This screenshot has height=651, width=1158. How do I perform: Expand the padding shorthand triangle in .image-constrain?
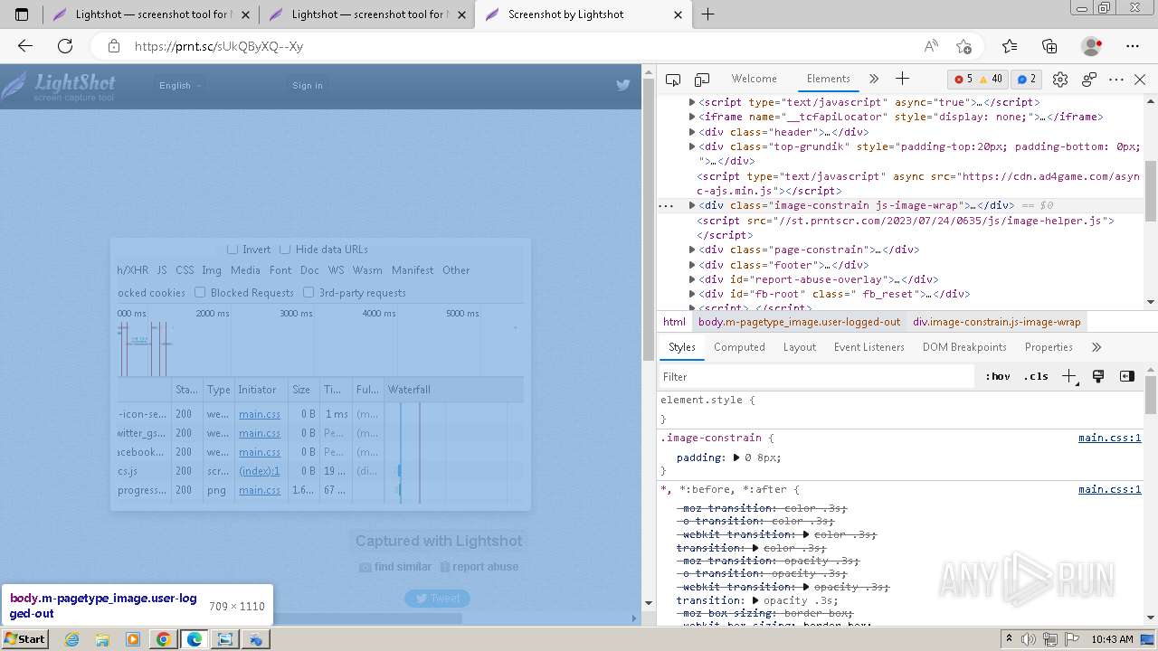click(736, 458)
